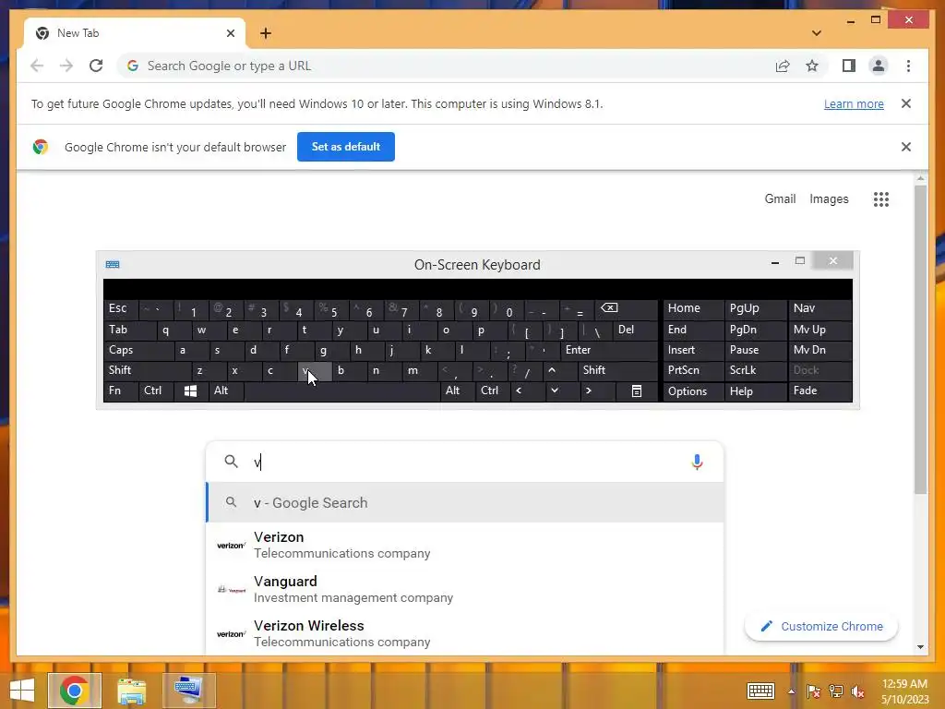This screenshot has height=709, width=945.
Task: Open the Chrome profile avatar
Action: click(x=879, y=66)
